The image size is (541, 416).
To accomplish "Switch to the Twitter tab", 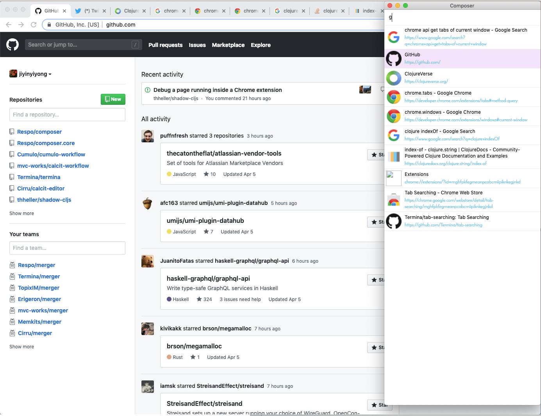I will coord(90,11).
